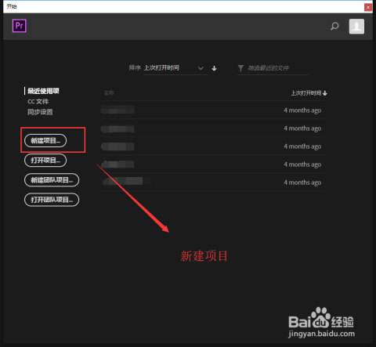
Task: Click the 新建团队项目 button
Action: point(52,180)
